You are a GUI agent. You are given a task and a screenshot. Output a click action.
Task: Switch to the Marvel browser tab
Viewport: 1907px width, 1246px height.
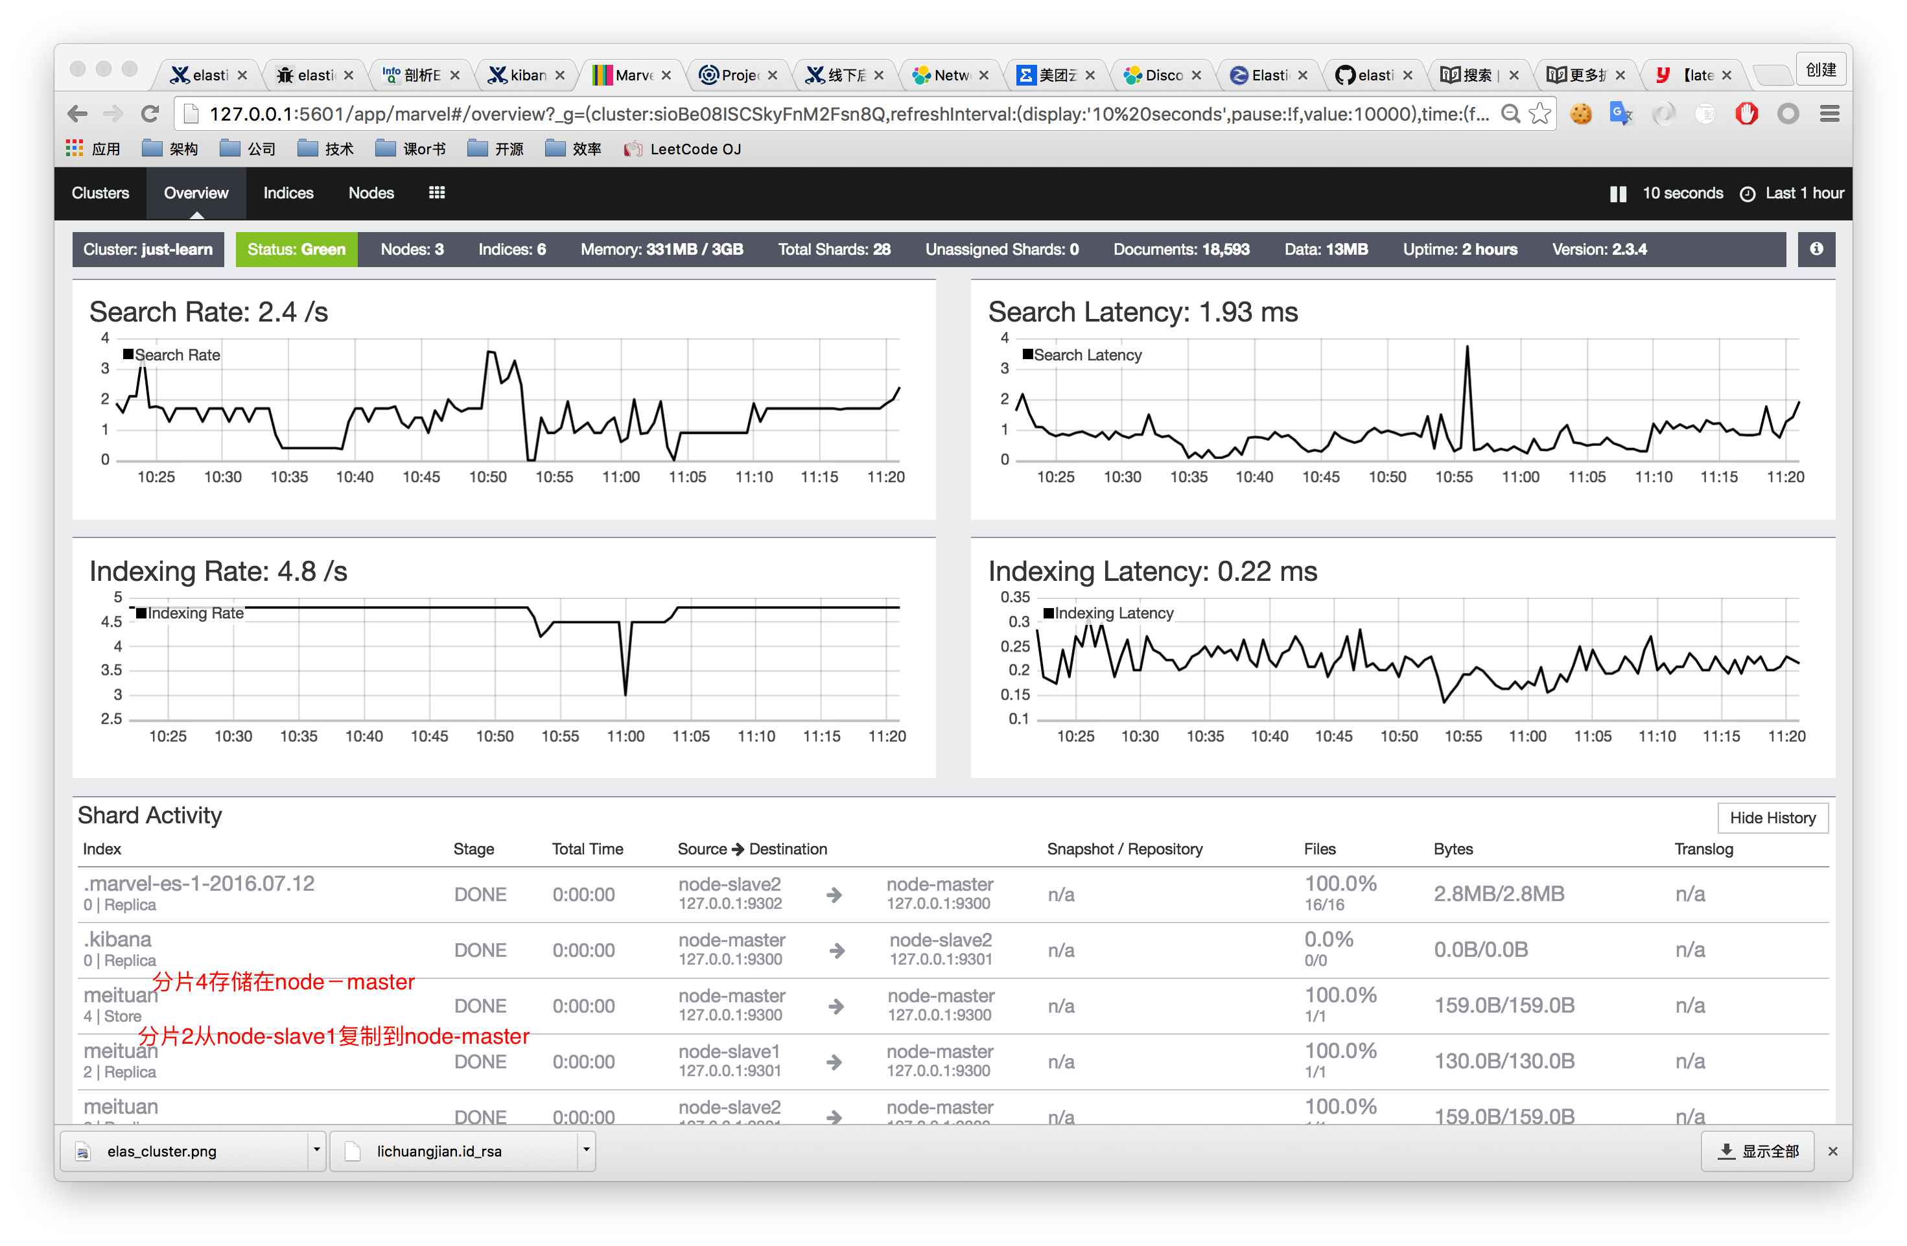(x=633, y=75)
